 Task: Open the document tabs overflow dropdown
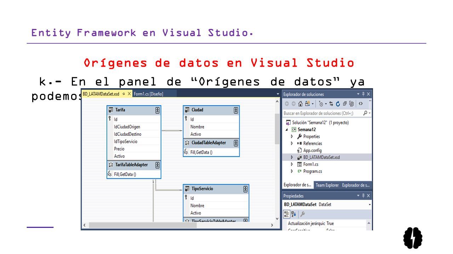coord(278,94)
